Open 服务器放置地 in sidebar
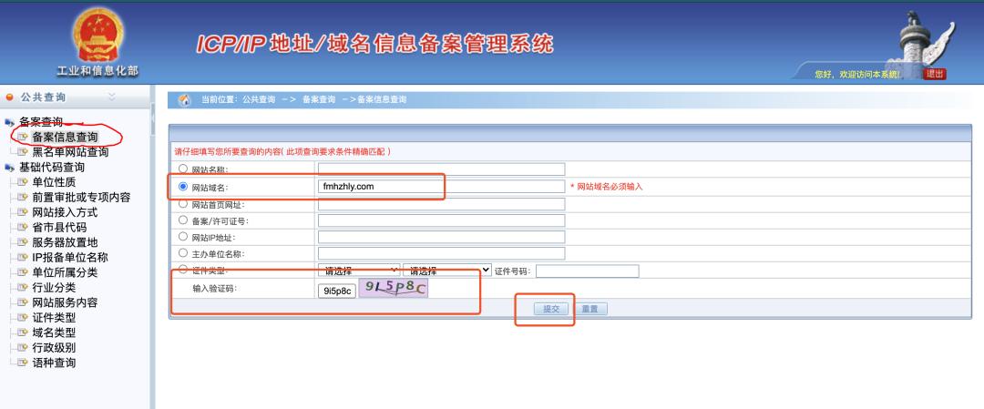This screenshot has height=409, width=984. click(65, 242)
